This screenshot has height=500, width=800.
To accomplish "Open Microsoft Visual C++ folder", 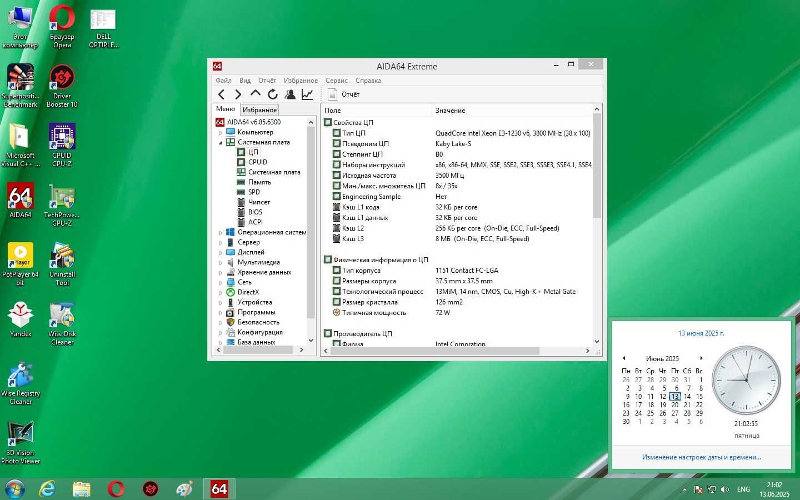I will (x=21, y=146).
